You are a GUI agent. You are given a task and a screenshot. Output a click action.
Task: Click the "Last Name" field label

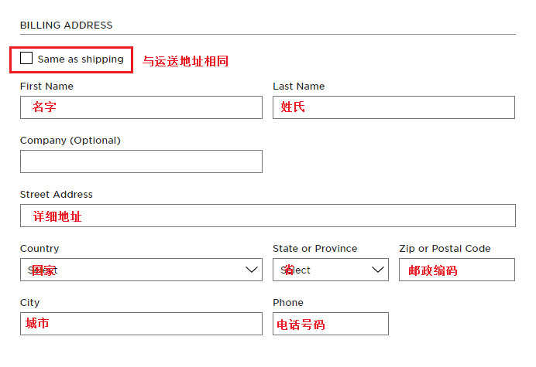click(299, 87)
